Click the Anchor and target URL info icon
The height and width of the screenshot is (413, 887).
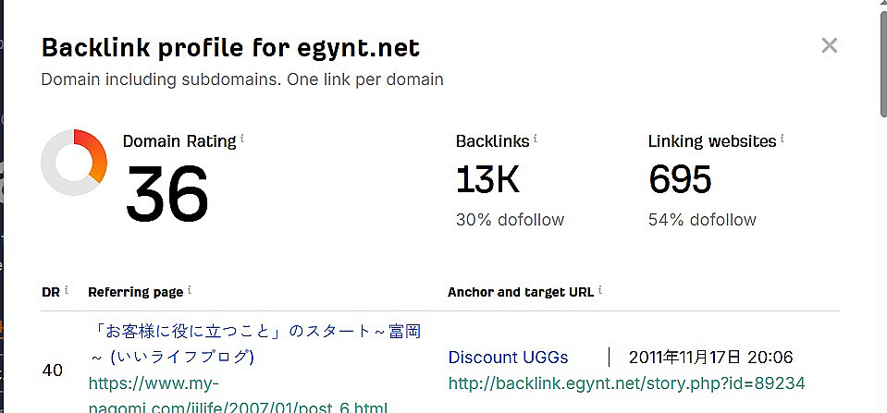click(x=599, y=290)
